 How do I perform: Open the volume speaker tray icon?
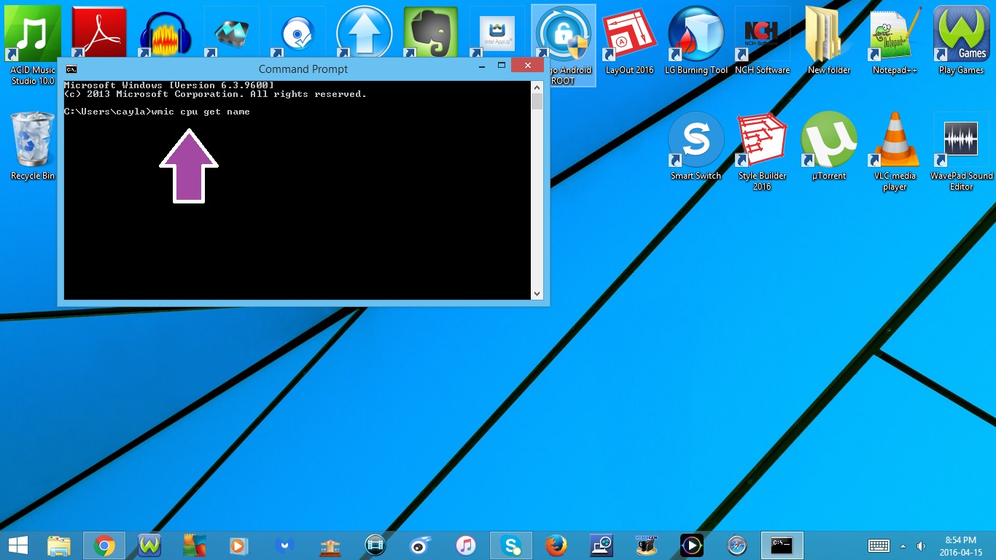(921, 545)
